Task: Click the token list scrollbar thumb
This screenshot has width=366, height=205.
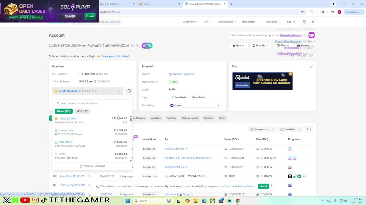Action: [131, 120]
